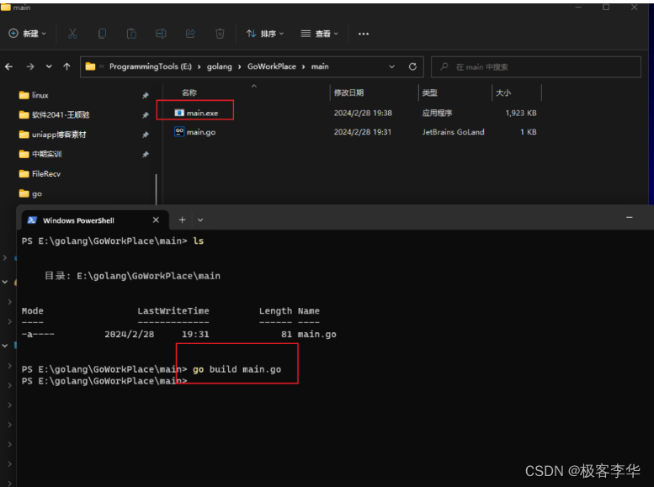
Task: Click the Cut scissors icon
Action: [72, 34]
